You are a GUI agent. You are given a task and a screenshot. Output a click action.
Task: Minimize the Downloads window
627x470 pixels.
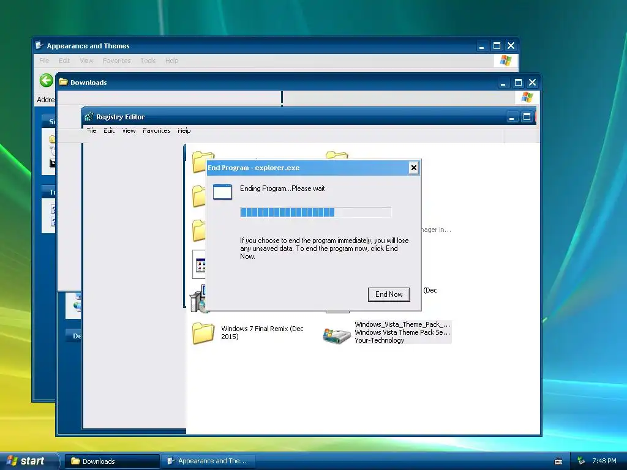[x=503, y=83]
